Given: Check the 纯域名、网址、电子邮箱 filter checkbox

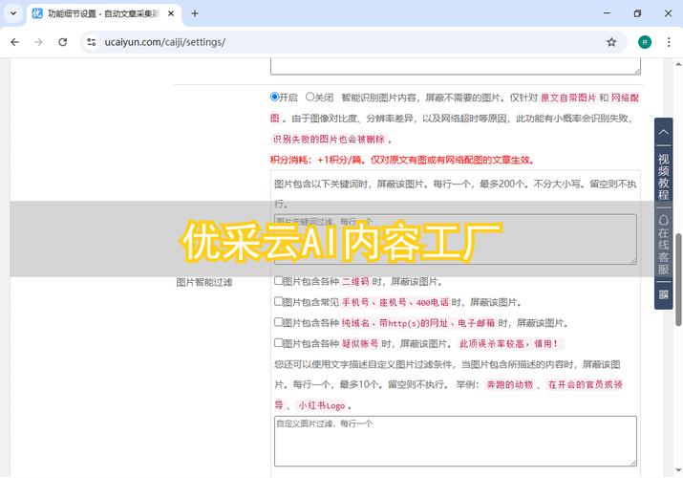Looking at the screenshot, I should (x=278, y=322).
